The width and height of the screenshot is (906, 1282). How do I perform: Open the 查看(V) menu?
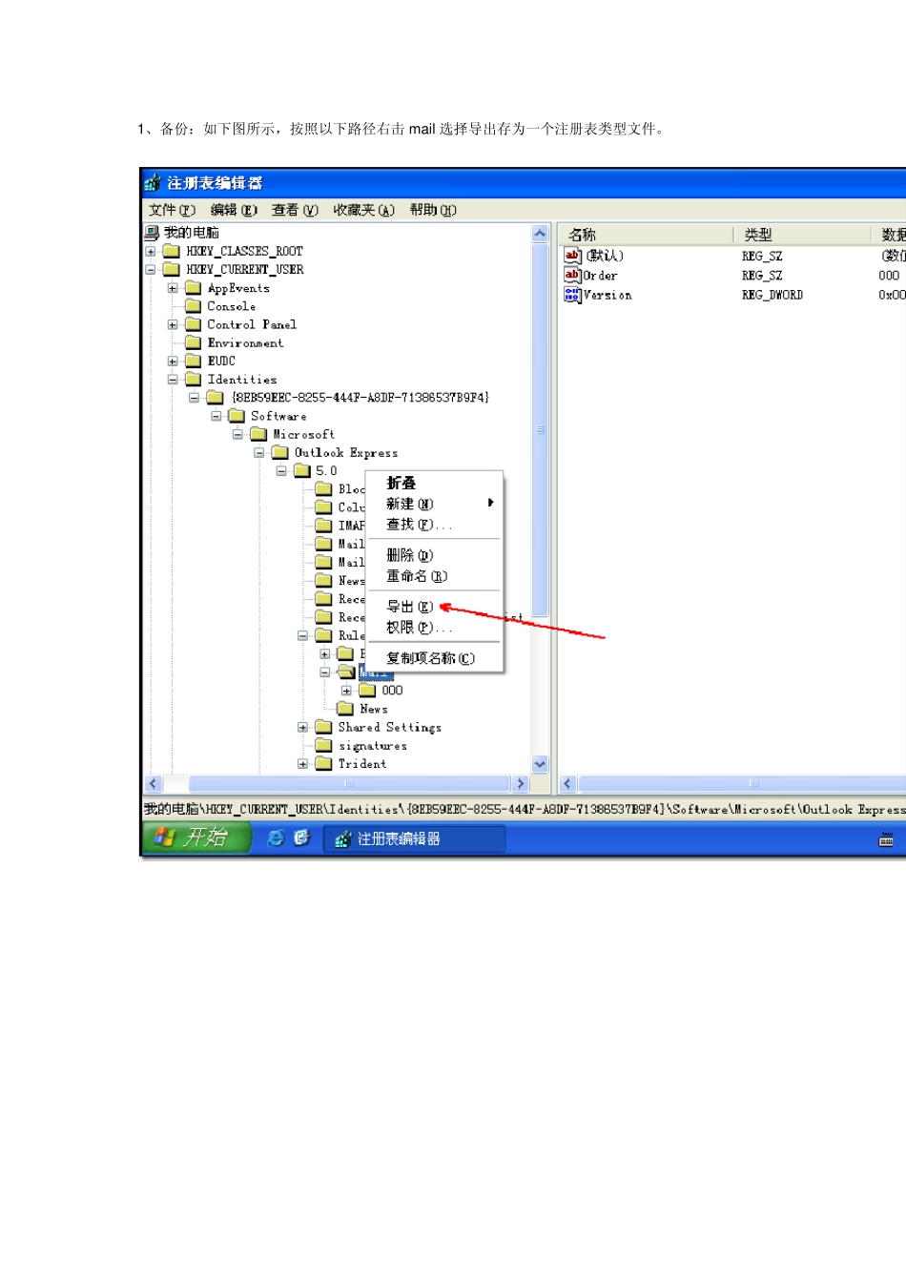click(x=295, y=210)
